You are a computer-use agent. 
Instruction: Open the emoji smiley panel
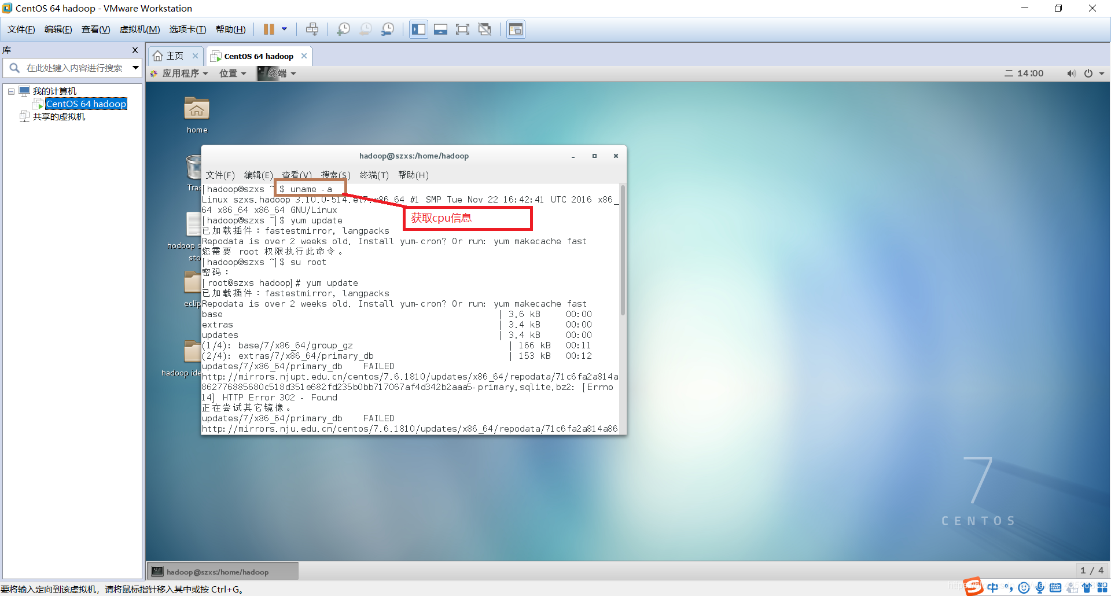click(1024, 588)
